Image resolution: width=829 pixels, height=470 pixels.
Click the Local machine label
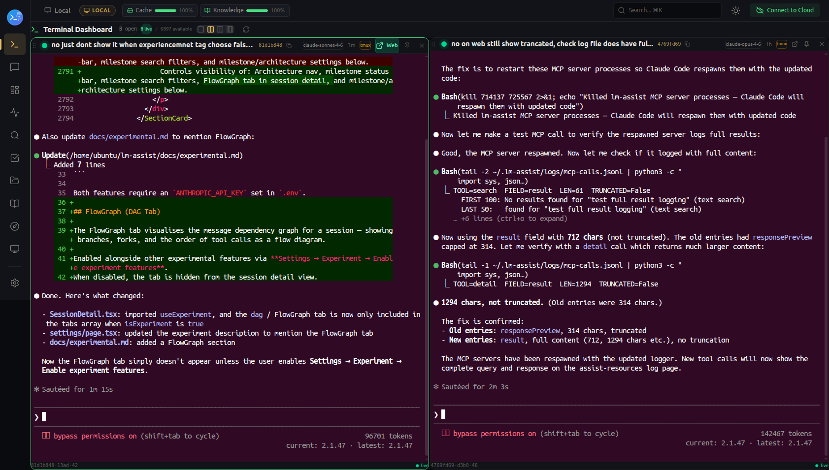(58, 10)
